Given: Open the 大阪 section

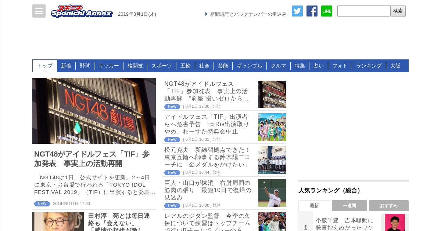Looking at the screenshot, I should (395, 66).
